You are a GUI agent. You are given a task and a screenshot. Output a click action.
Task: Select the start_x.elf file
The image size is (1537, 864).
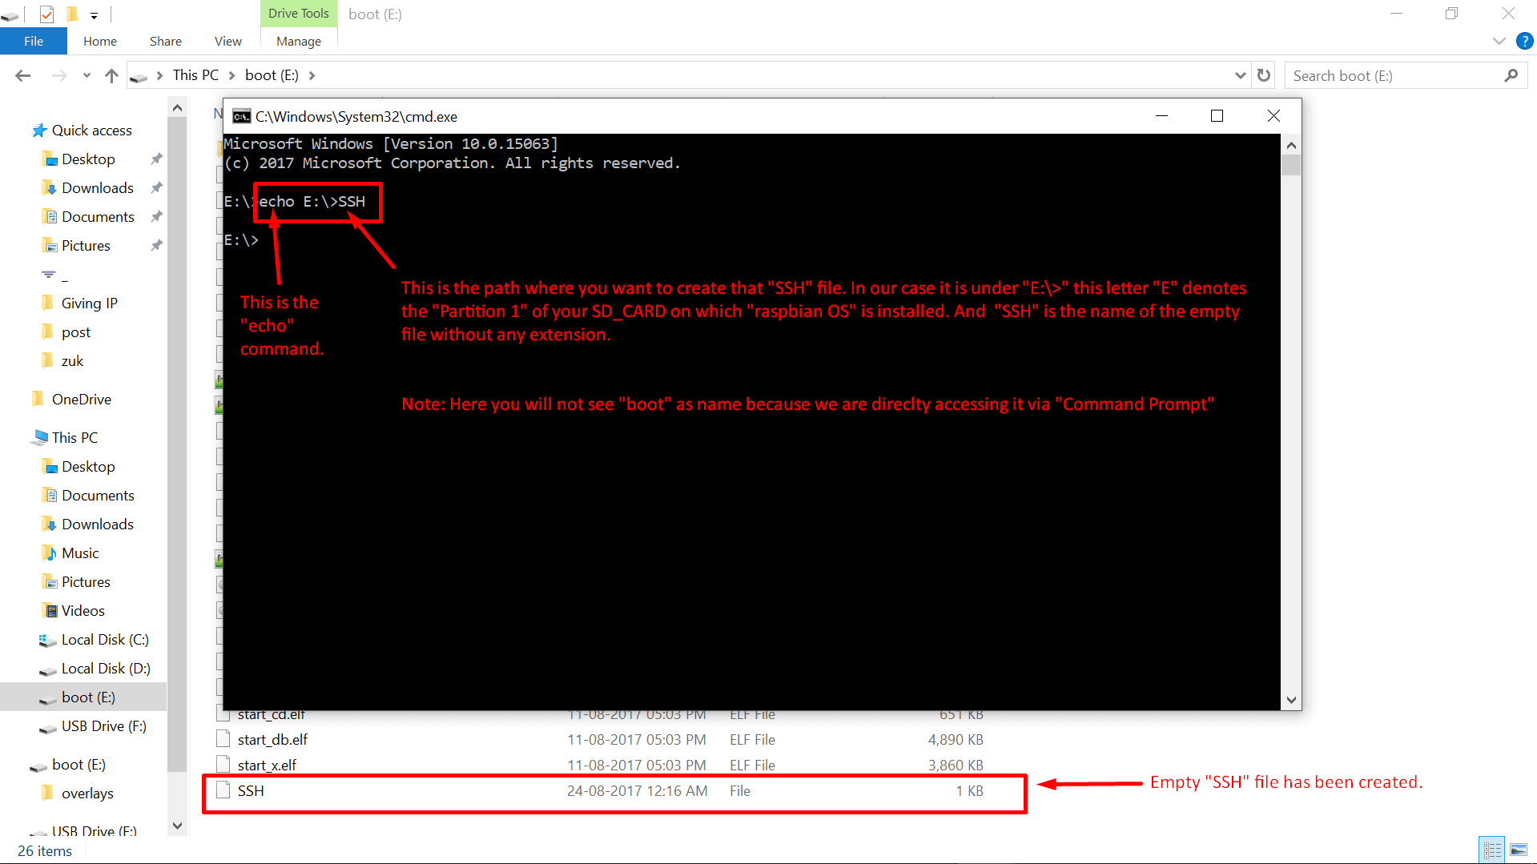tap(267, 766)
